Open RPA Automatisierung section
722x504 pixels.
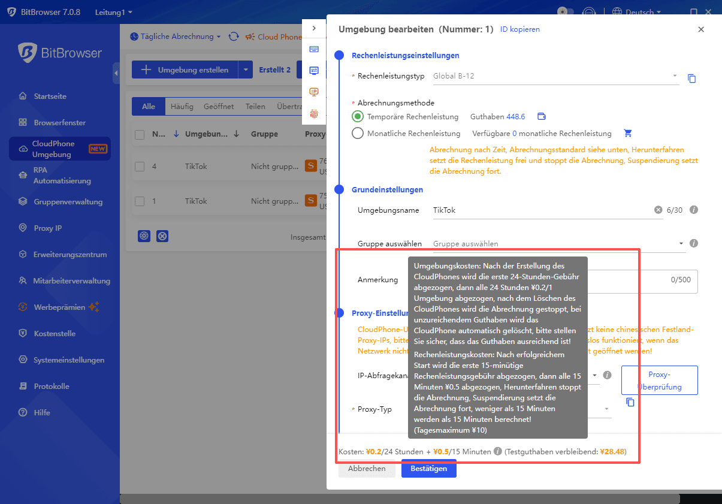62,176
